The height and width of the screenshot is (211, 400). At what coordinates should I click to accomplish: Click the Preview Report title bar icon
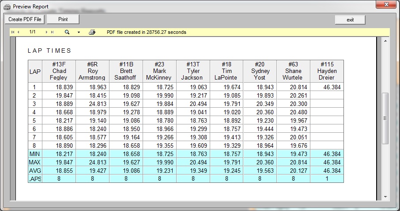(7, 7)
